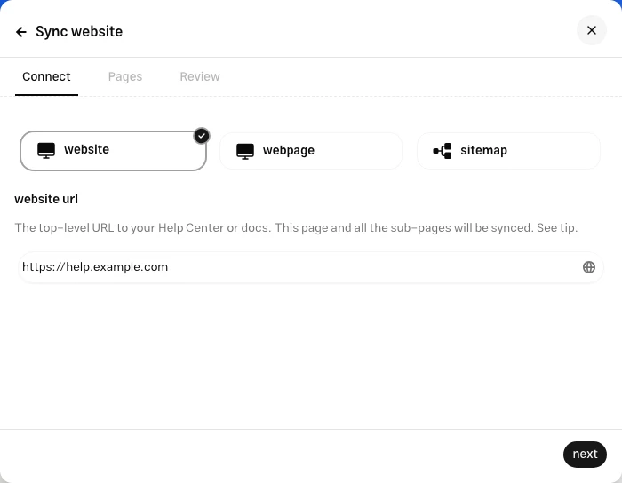The image size is (622, 483).
Task: Go back using the left arrow icon
Action: 21,32
